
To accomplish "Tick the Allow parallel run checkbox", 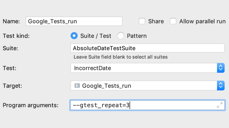I will point(173,21).
